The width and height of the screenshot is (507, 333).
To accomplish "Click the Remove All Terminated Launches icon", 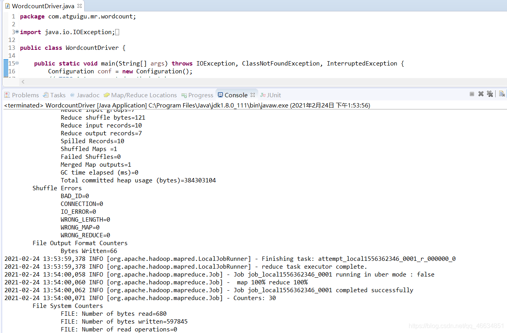I will pos(490,94).
